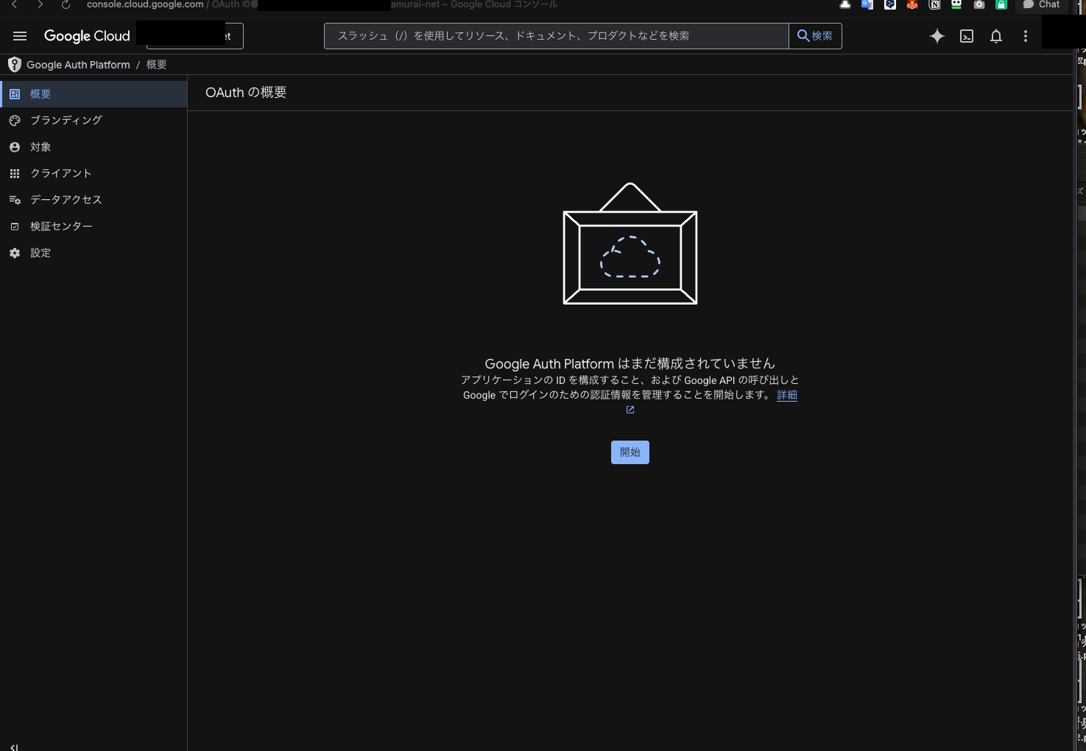Select 概要 in the Auth Platform sidebar
The height and width of the screenshot is (751, 1086).
pyautogui.click(x=40, y=93)
